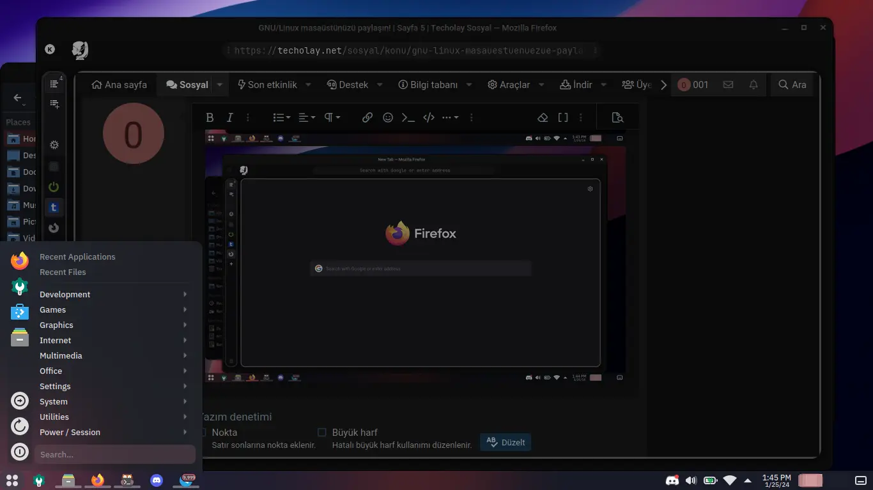The image size is (873, 490).
Task: Open the file manager favorite in launcher
Action: [x=20, y=338]
